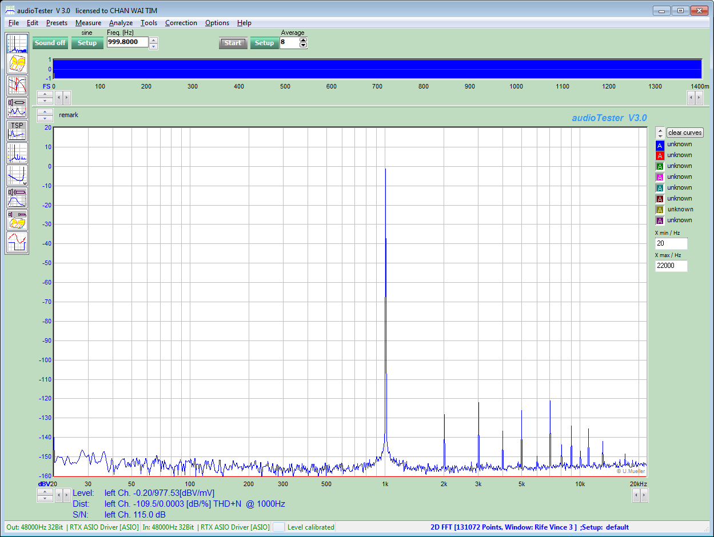Image resolution: width=714 pixels, height=537 pixels.
Task: Click the horizontal stepper below 20kHz label
Action: (640, 495)
